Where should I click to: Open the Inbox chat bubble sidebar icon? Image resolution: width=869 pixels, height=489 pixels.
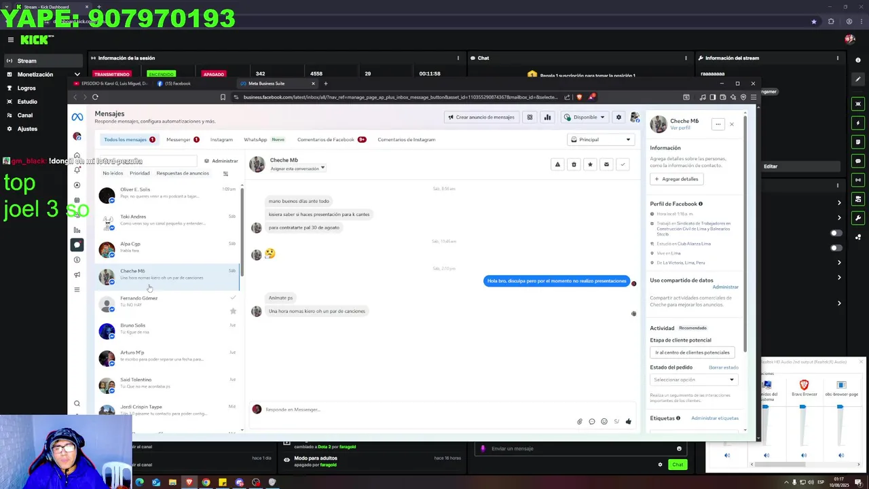pos(77,244)
